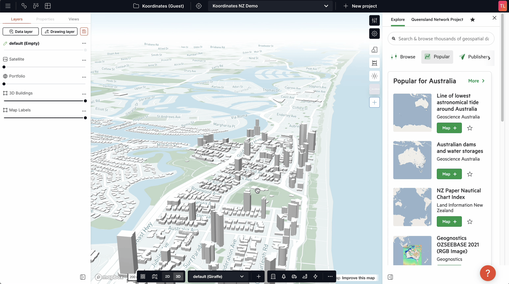The height and width of the screenshot is (284, 509).
Task: Click the abacus calculator icon on right rail
Action: point(374,63)
